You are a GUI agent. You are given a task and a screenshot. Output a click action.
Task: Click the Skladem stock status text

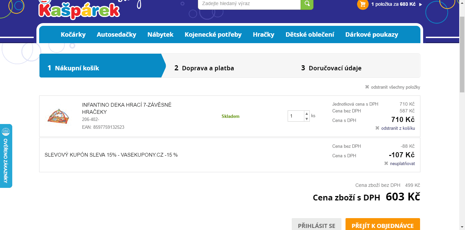pyautogui.click(x=230, y=116)
